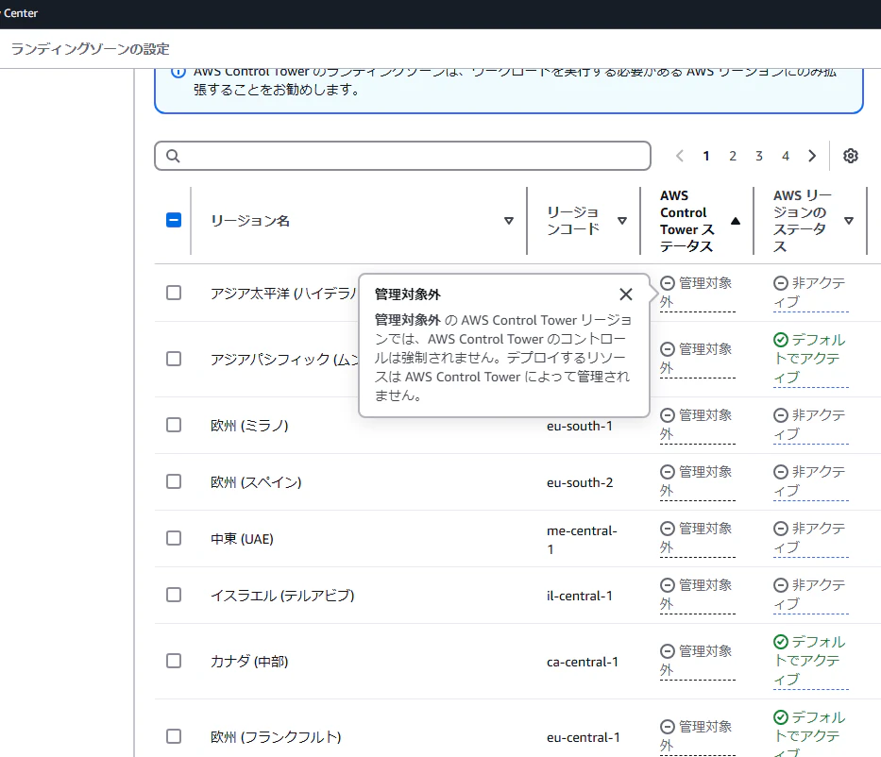Image resolution: width=881 pixels, height=757 pixels.
Task: Click the eu-central-1 region code
Action: [584, 738]
